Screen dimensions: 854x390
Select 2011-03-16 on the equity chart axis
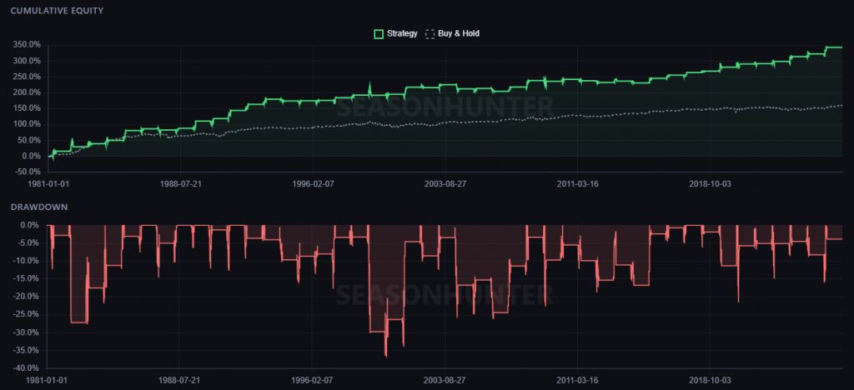(577, 183)
